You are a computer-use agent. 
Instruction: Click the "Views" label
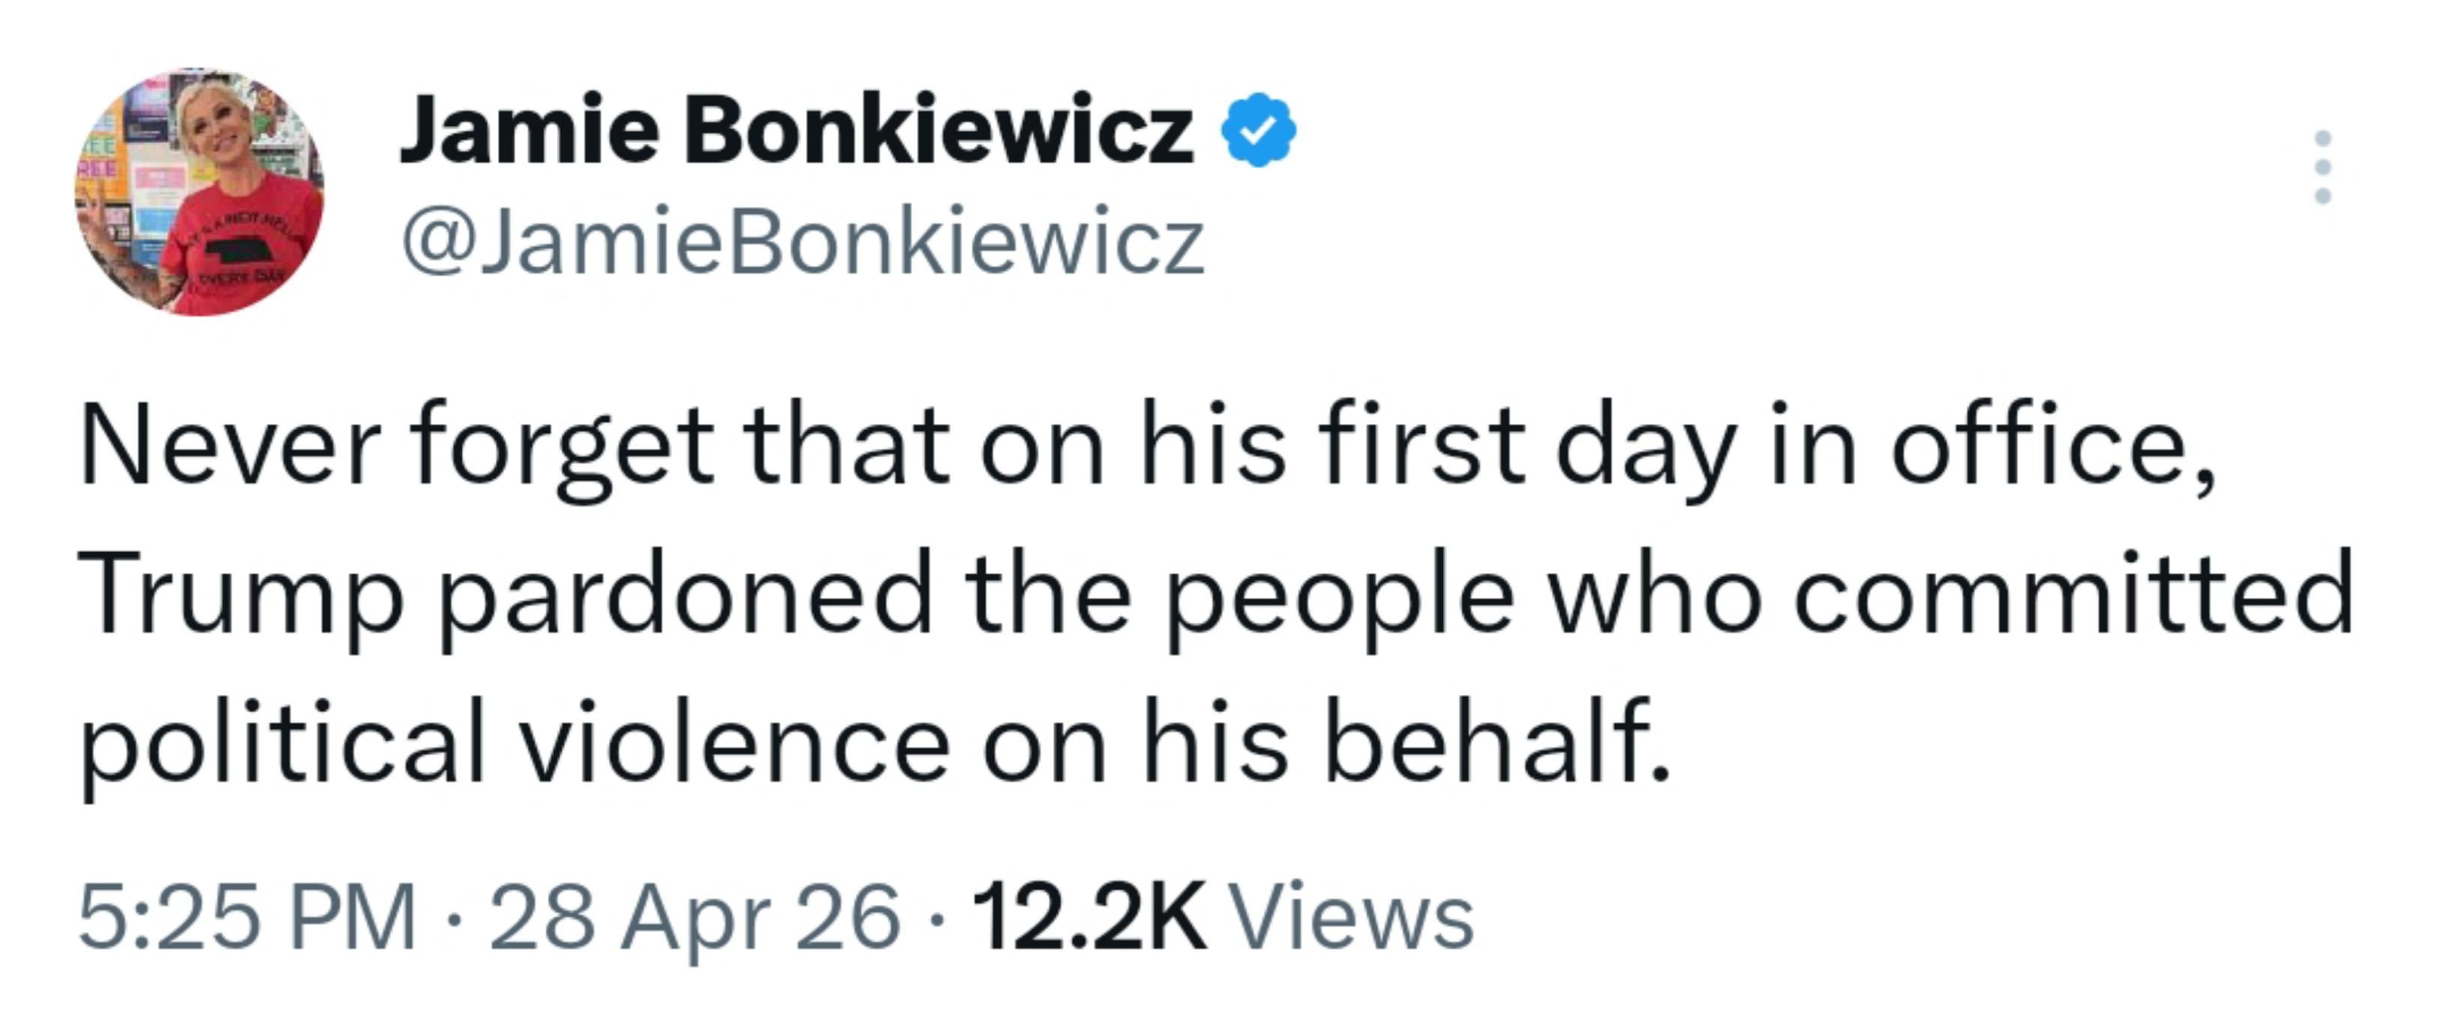(x=1351, y=915)
